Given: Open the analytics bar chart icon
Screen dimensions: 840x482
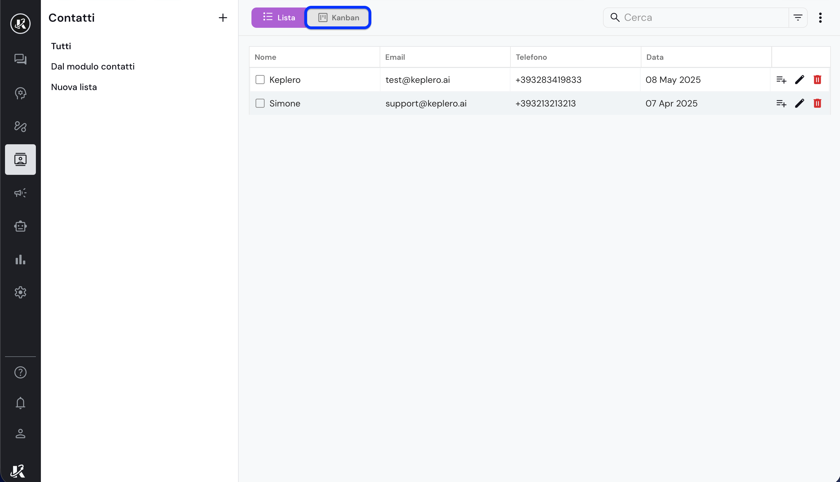Looking at the screenshot, I should pyautogui.click(x=20, y=260).
